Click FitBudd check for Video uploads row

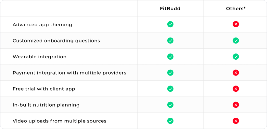click(170, 121)
